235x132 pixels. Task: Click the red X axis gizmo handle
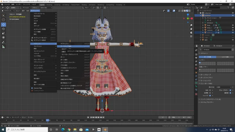point(192,18)
